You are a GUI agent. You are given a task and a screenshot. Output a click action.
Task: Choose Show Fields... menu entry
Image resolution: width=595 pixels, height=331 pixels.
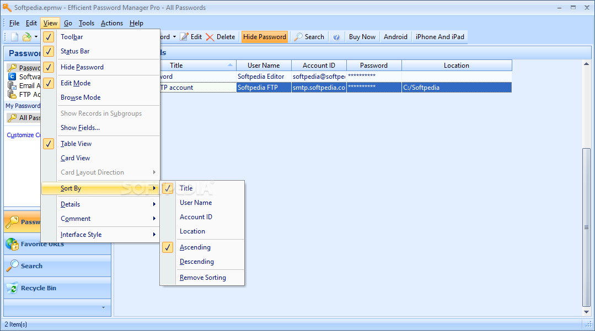[x=100, y=128]
